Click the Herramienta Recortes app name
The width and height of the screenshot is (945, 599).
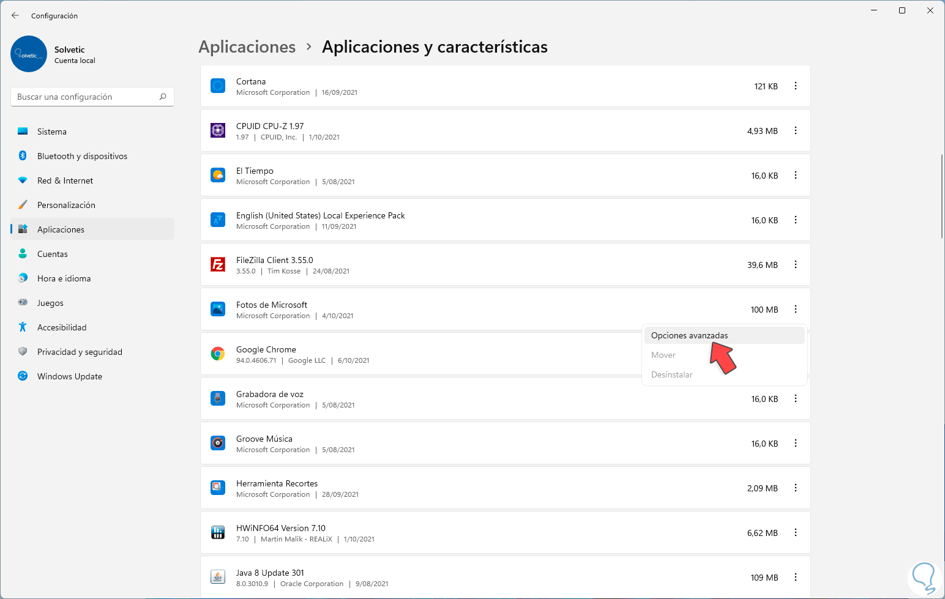pos(277,483)
